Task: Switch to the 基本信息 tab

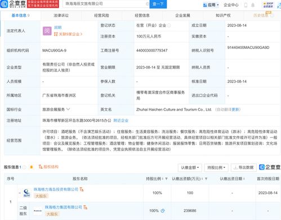Action: point(20,16)
